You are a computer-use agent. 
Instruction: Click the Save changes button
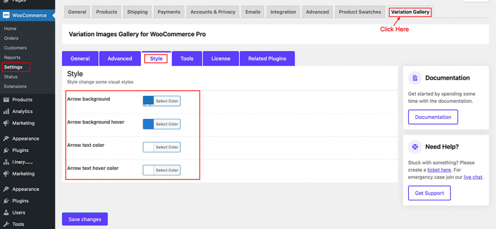pos(85,219)
